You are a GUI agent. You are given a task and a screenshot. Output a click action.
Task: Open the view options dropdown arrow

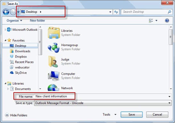coord(156,20)
